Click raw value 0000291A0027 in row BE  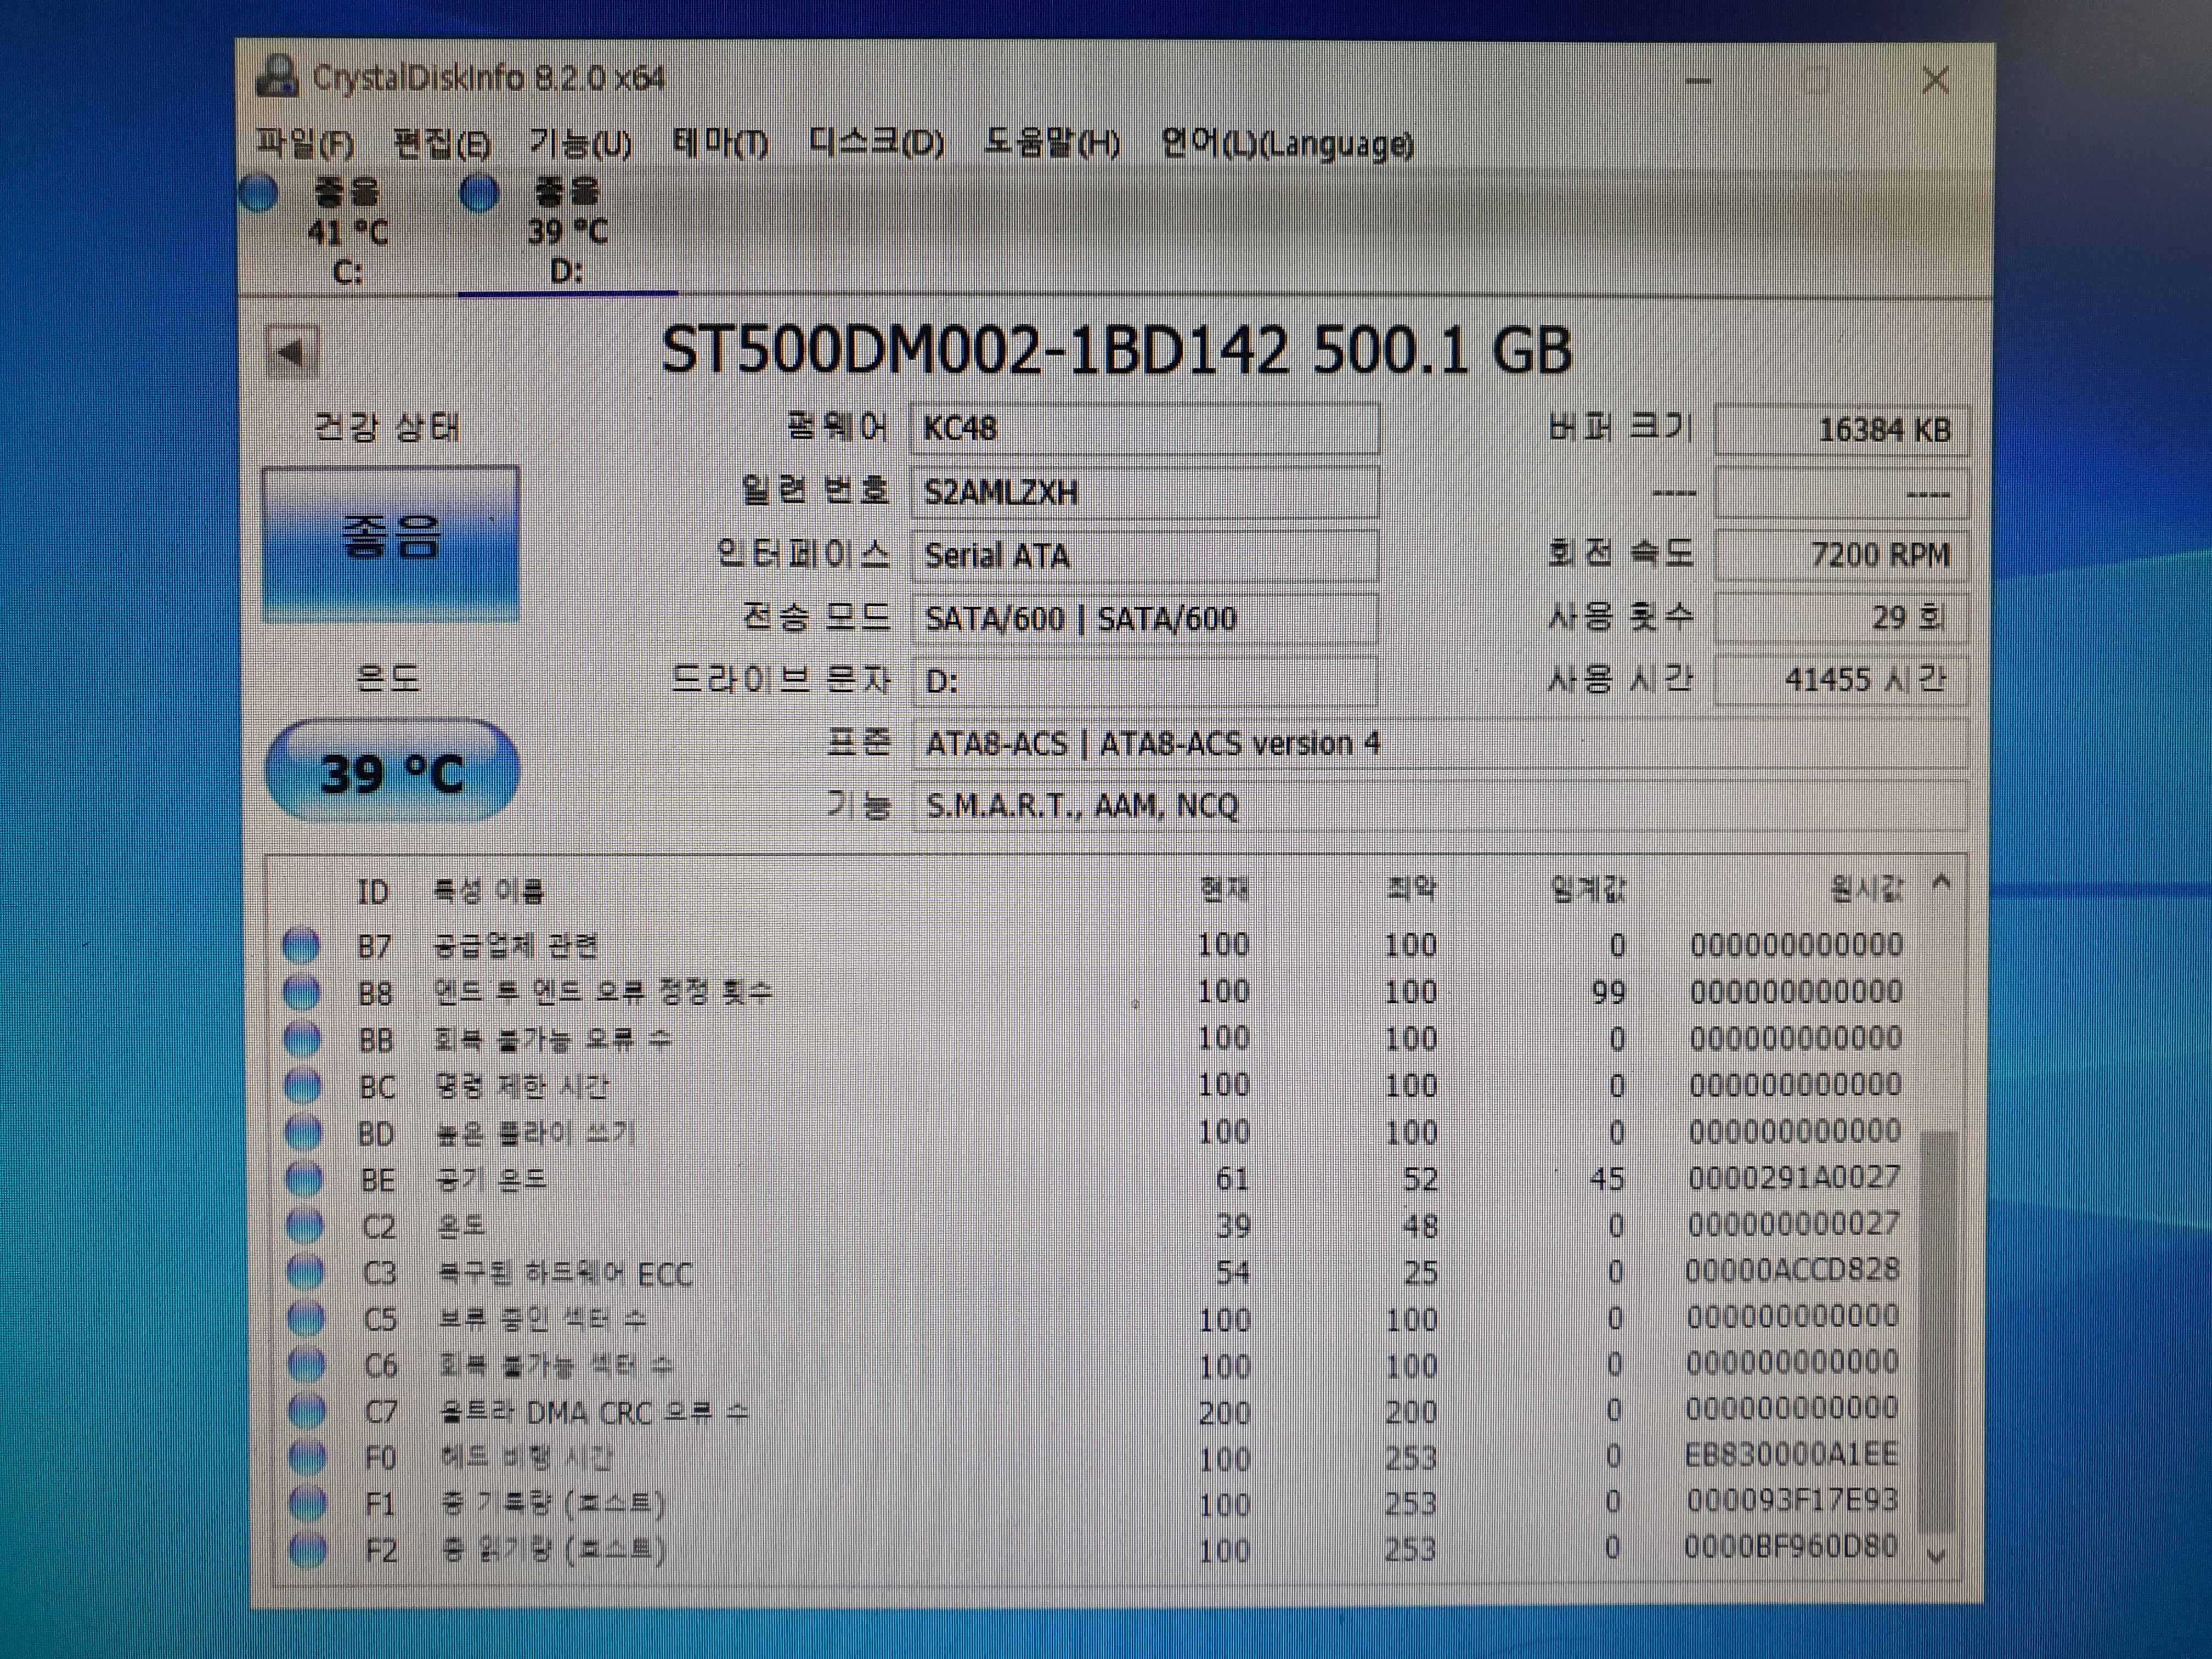point(1794,1178)
